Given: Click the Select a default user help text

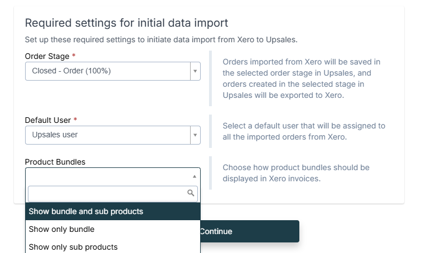Looking at the screenshot, I should (x=304, y=131).
